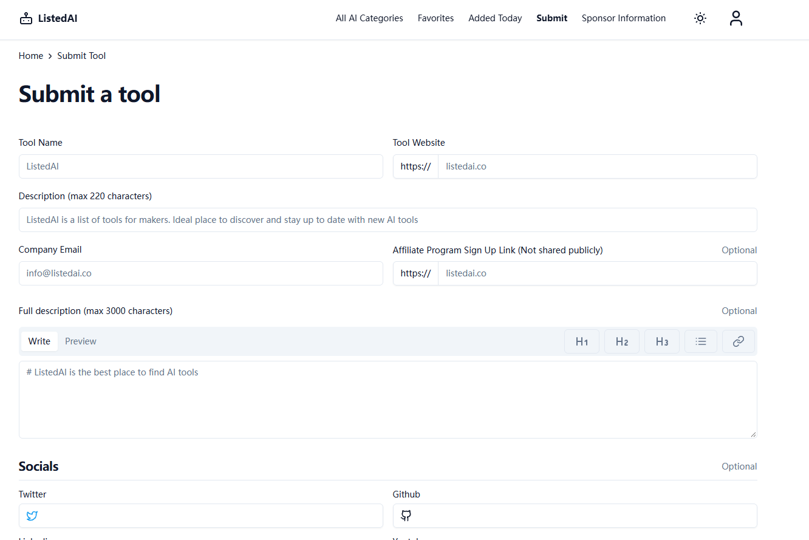Click the ListedAI robot logo icon

tap(26, 18)
